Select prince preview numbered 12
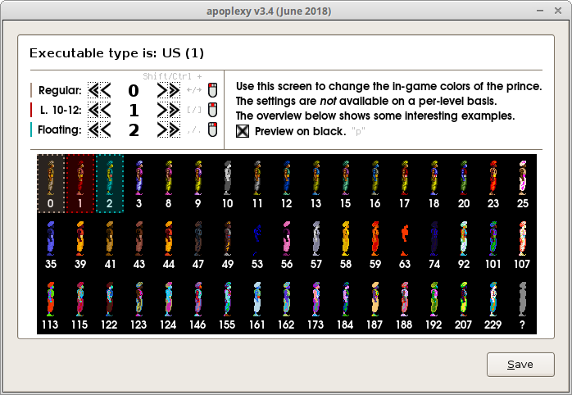Image resolution: width=572 pixels, height=395 pixels. 287,184
